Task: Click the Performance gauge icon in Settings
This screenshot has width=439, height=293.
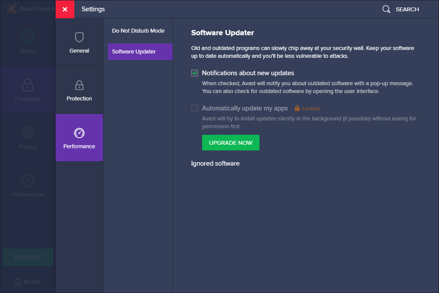Action: coord(79,133)
